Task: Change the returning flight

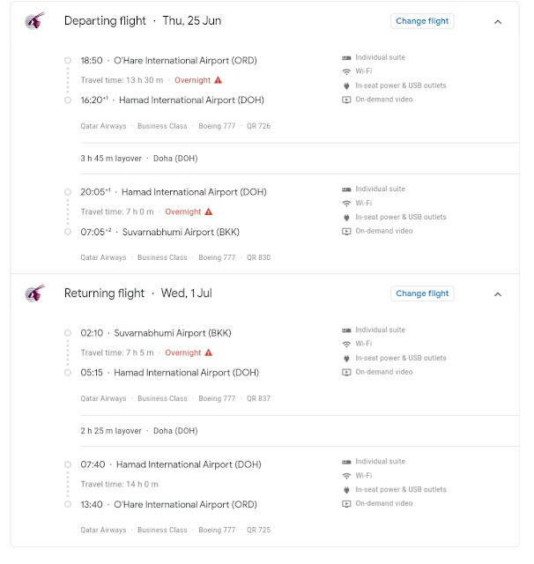Action: [x=422, y=293]
